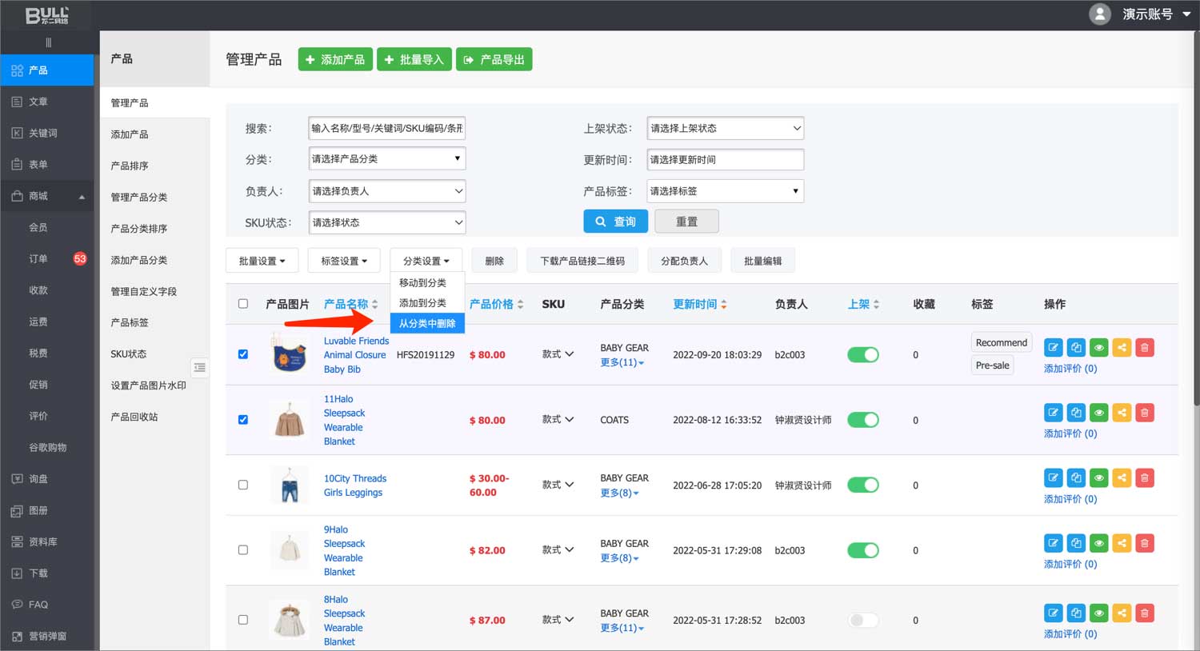1200x651 pixels.
Task: Choose 从分类中删除 in the open menu
Action: tap(427, 323)
